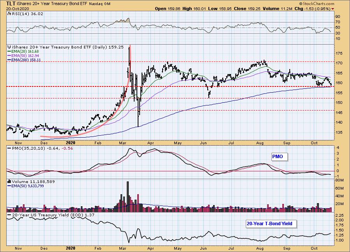
Task: Click the High 160.01 value
Action: tap(194, 9)
